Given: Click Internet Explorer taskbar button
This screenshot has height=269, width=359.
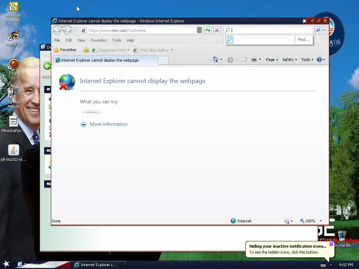Looking at the screenshot, I should pos(97,265).
